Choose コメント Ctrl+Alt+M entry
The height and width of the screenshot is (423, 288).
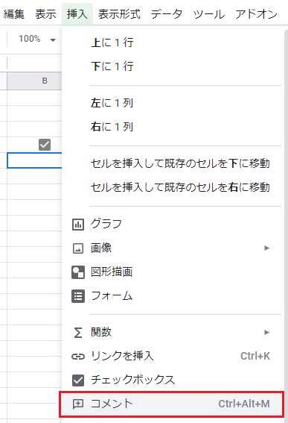coord(171,404)
